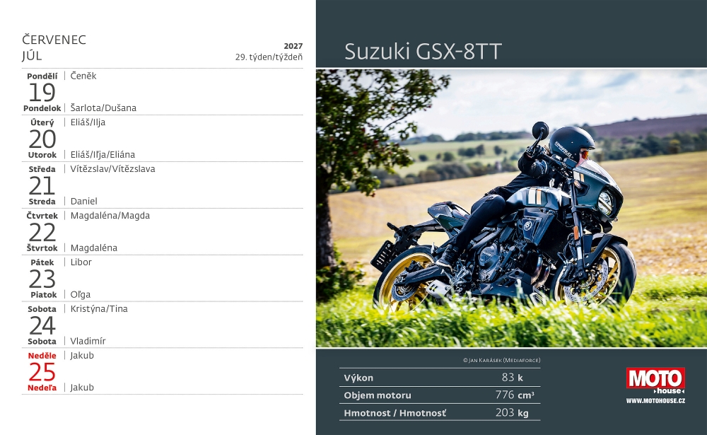Select the Objem motoru 776 cm³ row

(439, 395)
